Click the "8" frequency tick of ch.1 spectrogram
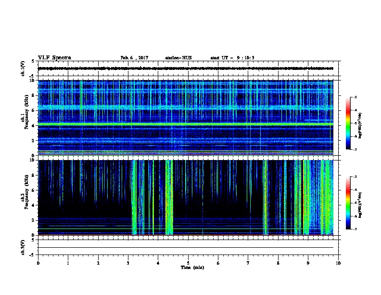The height and width of the screenshot is (295, 381). (33, 95)
